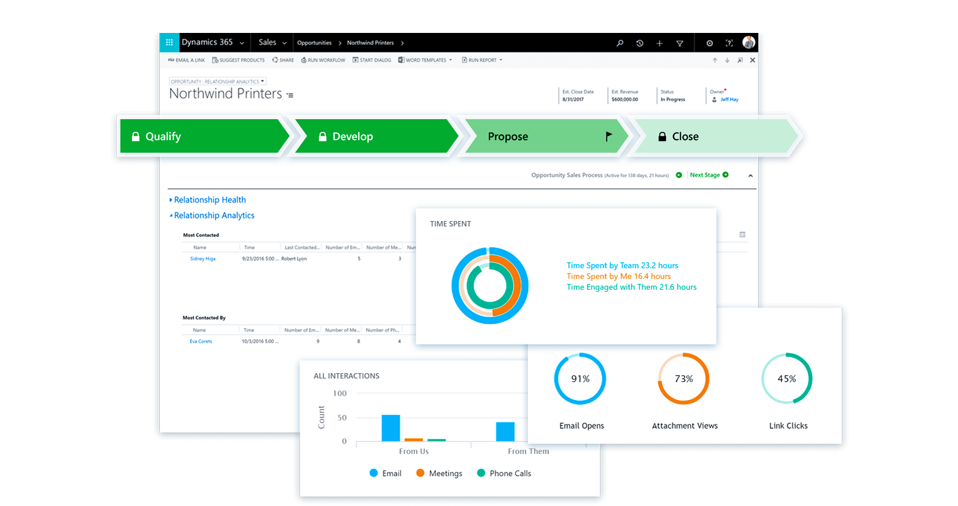Screen dimensions: 958x506
Task: Click the Robert Lyon cell
Action: pos(294,259)
